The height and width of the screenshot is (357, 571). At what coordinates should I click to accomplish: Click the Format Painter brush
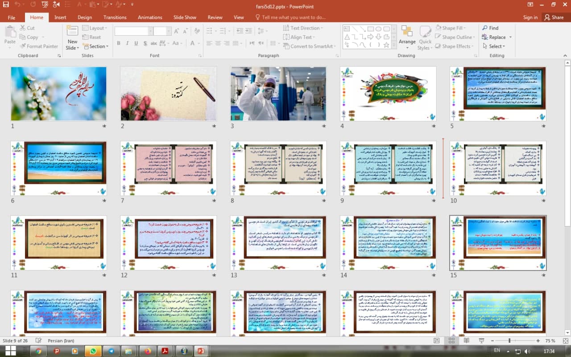[x=39, y=46]
